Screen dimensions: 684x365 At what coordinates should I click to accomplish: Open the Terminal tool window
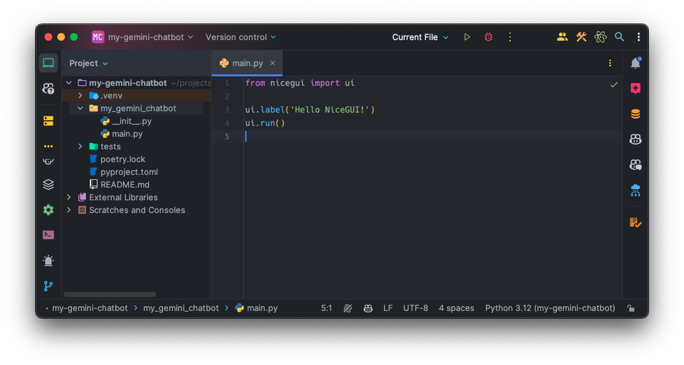(x=48, y=235)
